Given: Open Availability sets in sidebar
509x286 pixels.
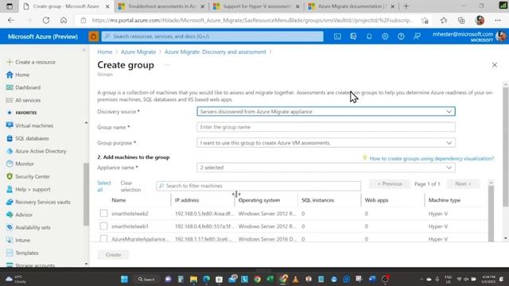Looking at the screenshot, I should pyautogui.click(x=33, y=227).
